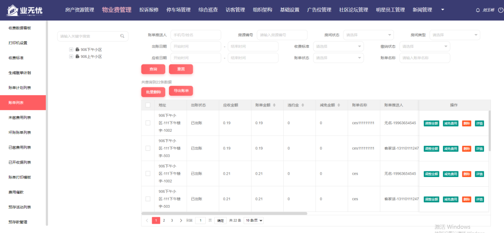The image size is (504, 233).
Task: Click the previous page left arrow
Action: pyautogui.click(x=147, y=220)
